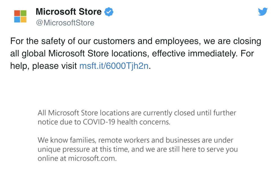The width and height of the screenshot is (274, 172).
Task: Click the 'online at microsoft.com' text
Action: [77, 158]
